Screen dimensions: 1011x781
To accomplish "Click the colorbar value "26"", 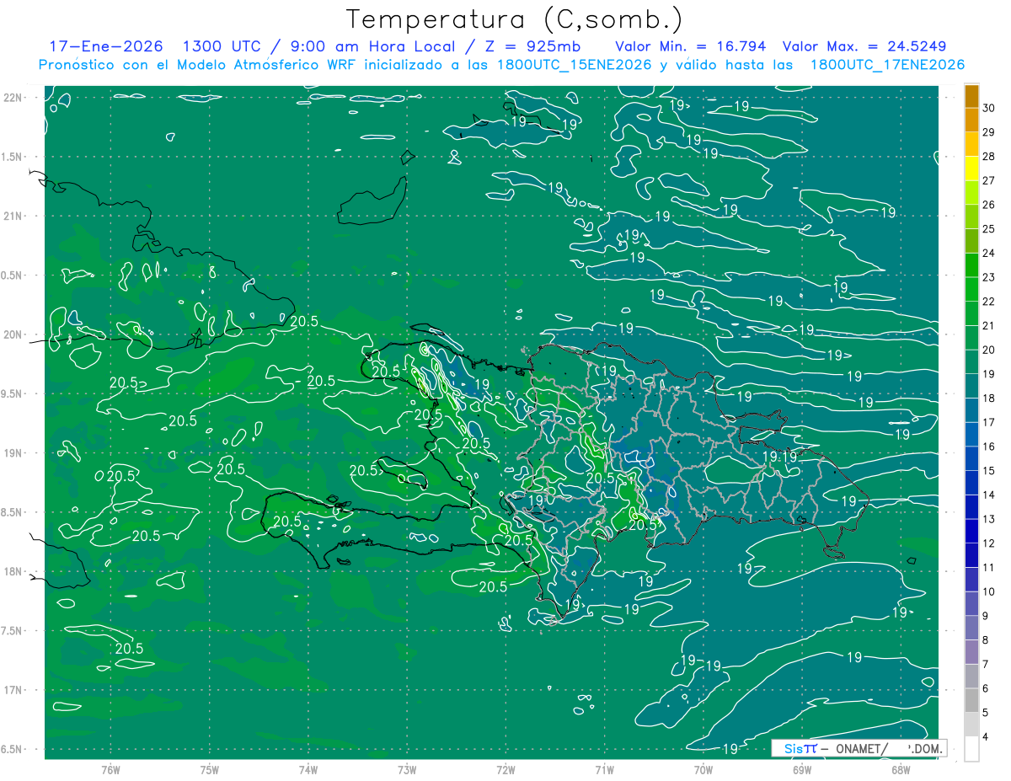I will pos(988,205).
